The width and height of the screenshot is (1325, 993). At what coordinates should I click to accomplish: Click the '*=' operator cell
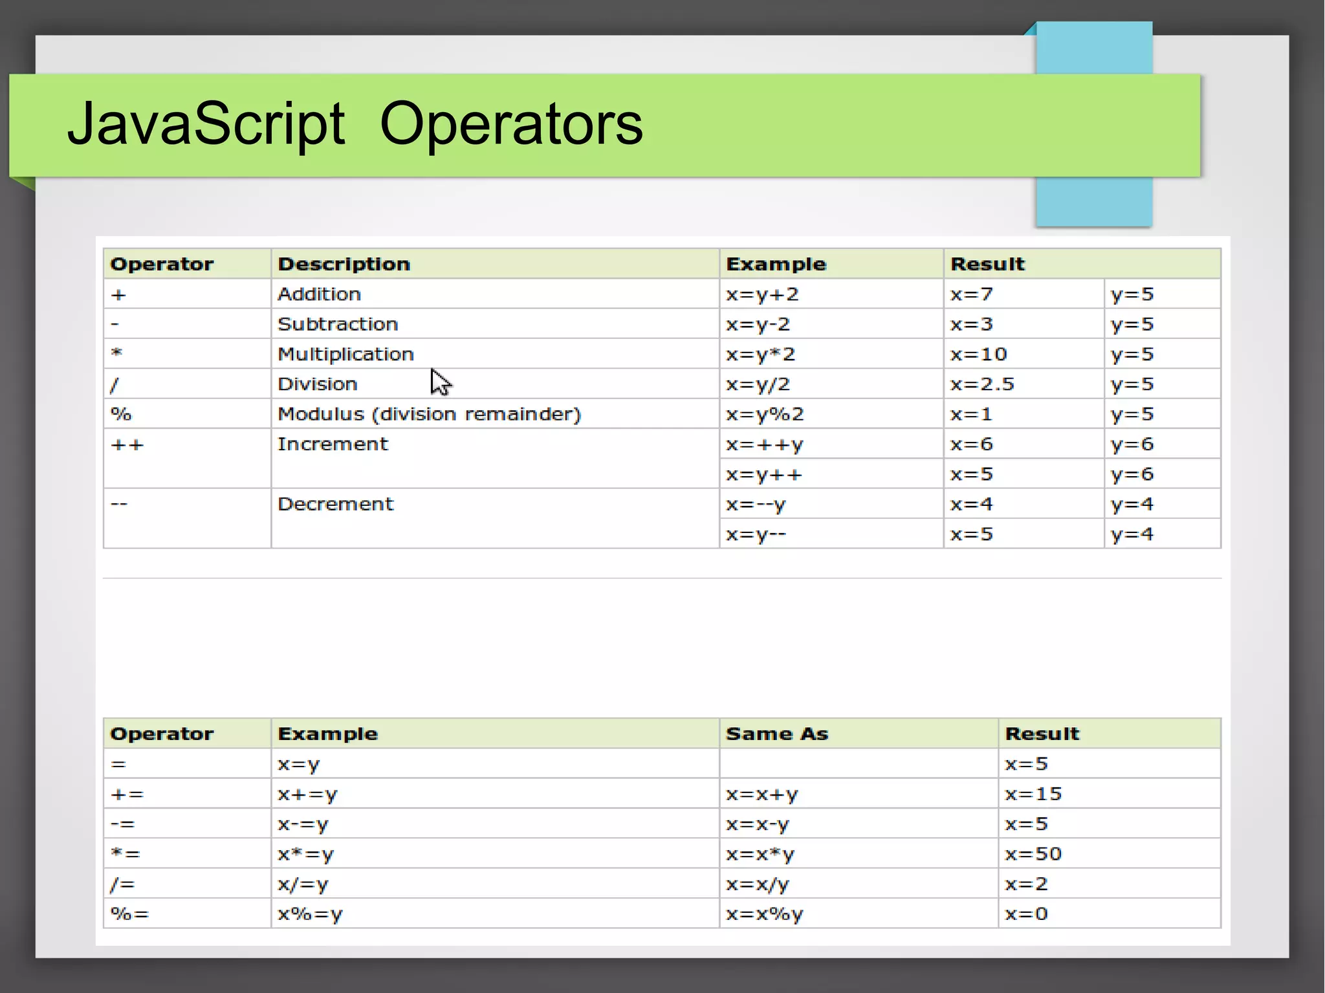click(187, 853)
